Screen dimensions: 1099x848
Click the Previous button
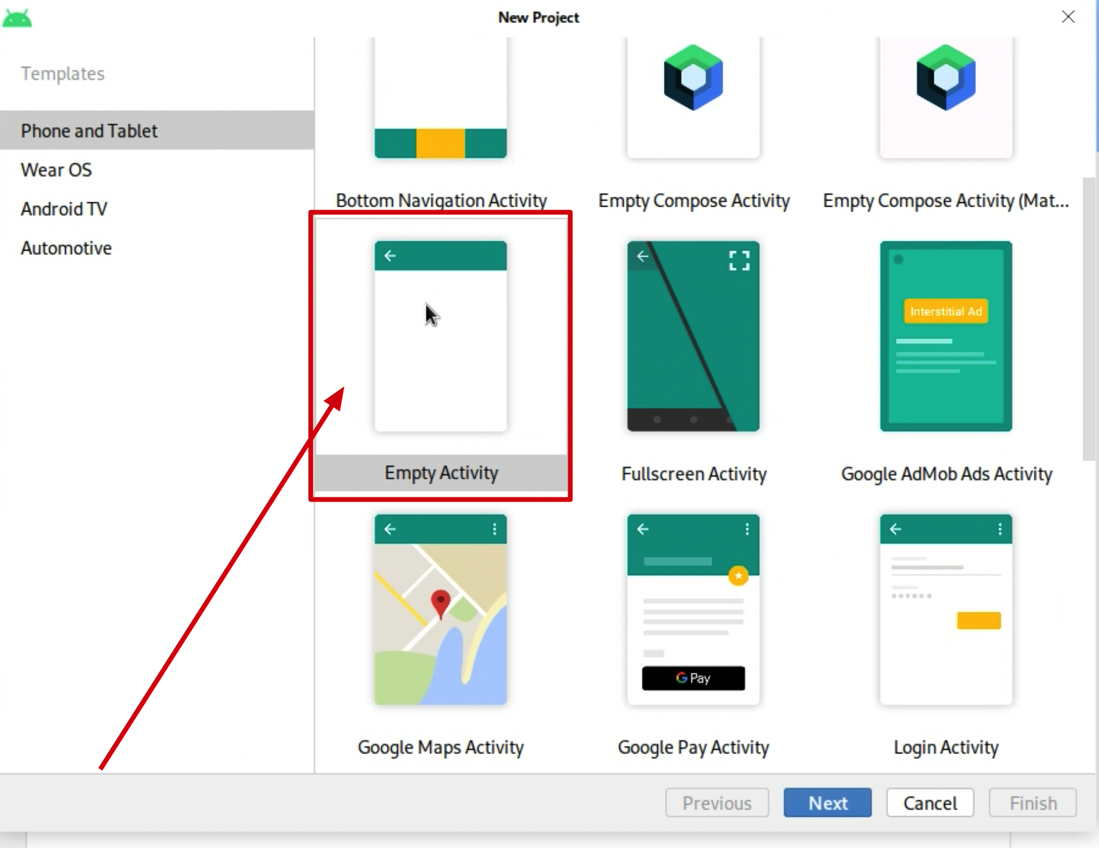click(x=717, y=803)
